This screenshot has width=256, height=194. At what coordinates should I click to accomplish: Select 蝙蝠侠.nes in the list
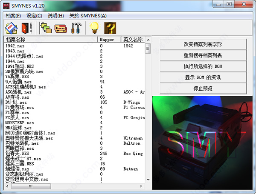17,169
